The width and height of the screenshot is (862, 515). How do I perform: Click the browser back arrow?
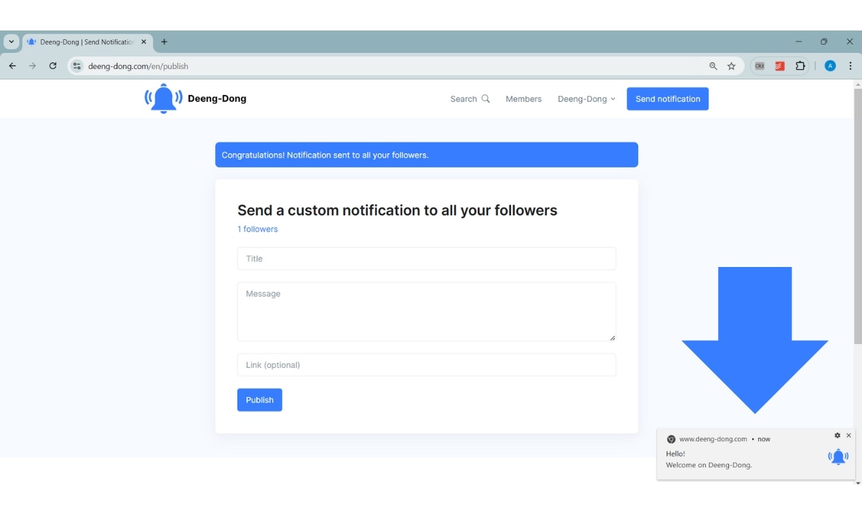pos(12,66)
